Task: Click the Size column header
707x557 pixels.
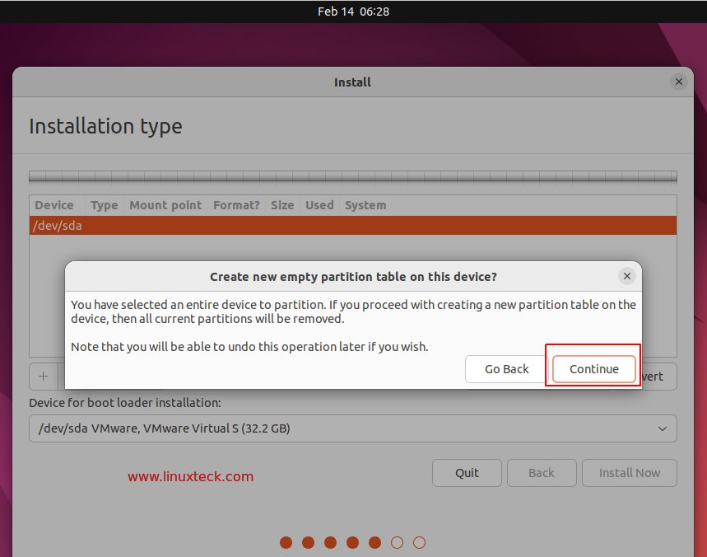Action: [x=282, y=205]
